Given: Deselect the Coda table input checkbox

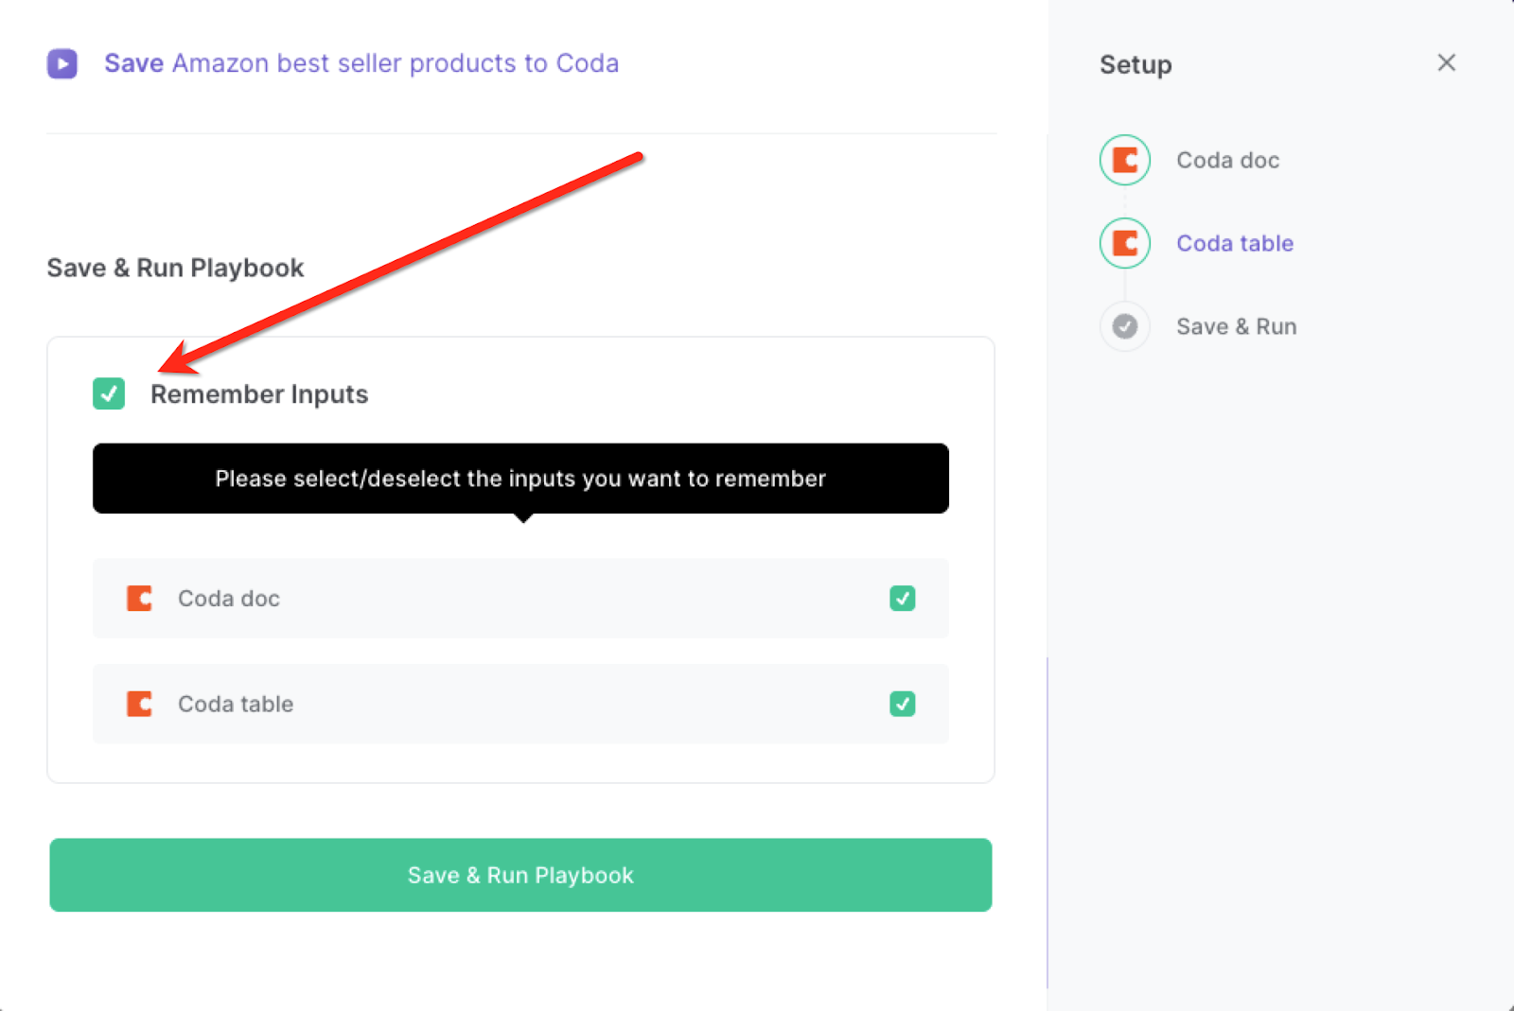Looking at the screenshot, I should [903, 704].
